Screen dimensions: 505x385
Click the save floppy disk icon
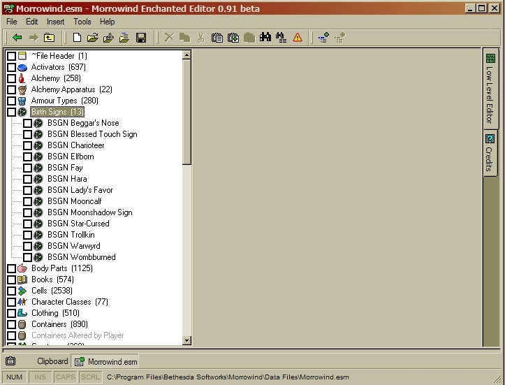point(140,38)
